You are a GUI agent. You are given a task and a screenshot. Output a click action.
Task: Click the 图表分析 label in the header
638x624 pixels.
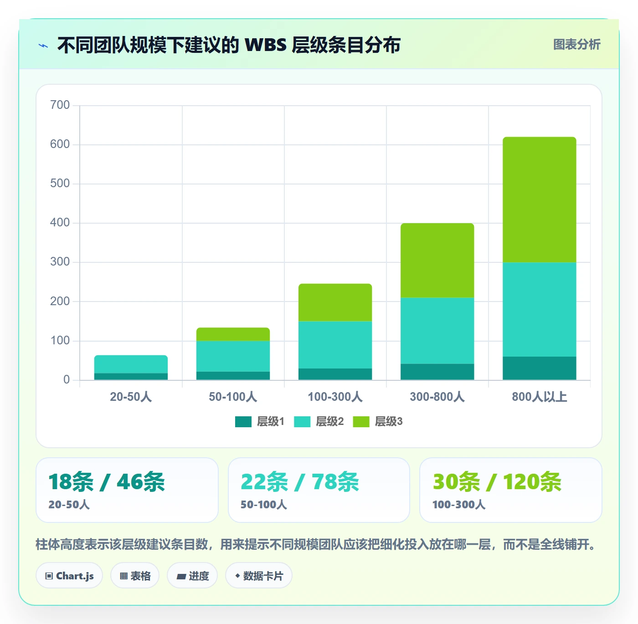[x=576, y=45]
